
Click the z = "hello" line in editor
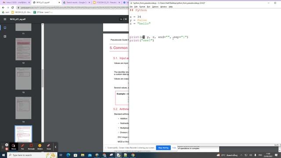point(140,23)
